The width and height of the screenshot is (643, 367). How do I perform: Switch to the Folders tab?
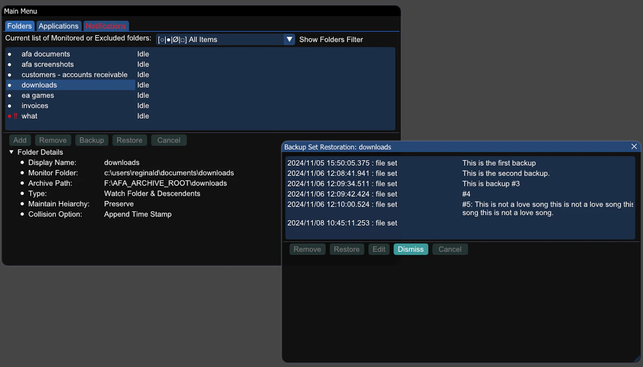point(19,26)
